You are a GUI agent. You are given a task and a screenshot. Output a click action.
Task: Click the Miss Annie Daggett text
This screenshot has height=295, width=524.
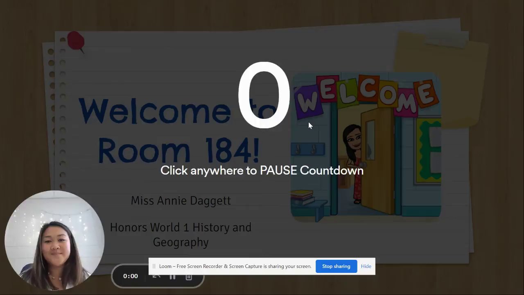(181, 200)
